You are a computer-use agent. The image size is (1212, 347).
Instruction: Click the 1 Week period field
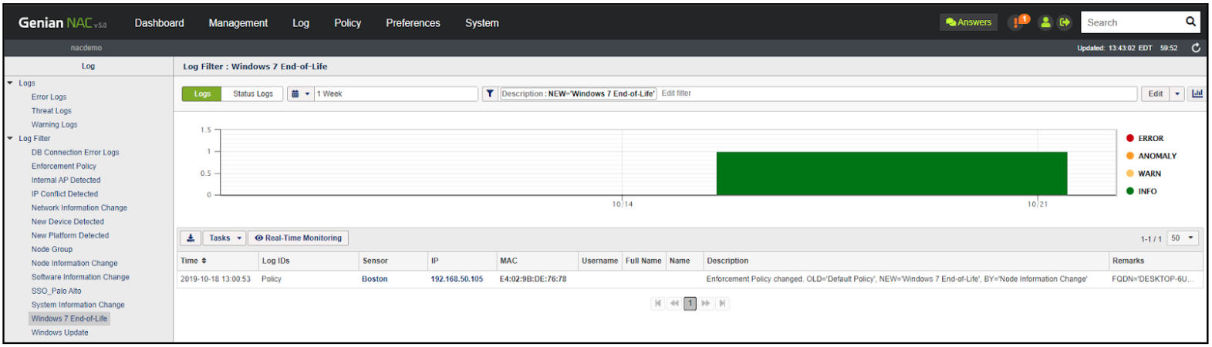pos(396,94)
